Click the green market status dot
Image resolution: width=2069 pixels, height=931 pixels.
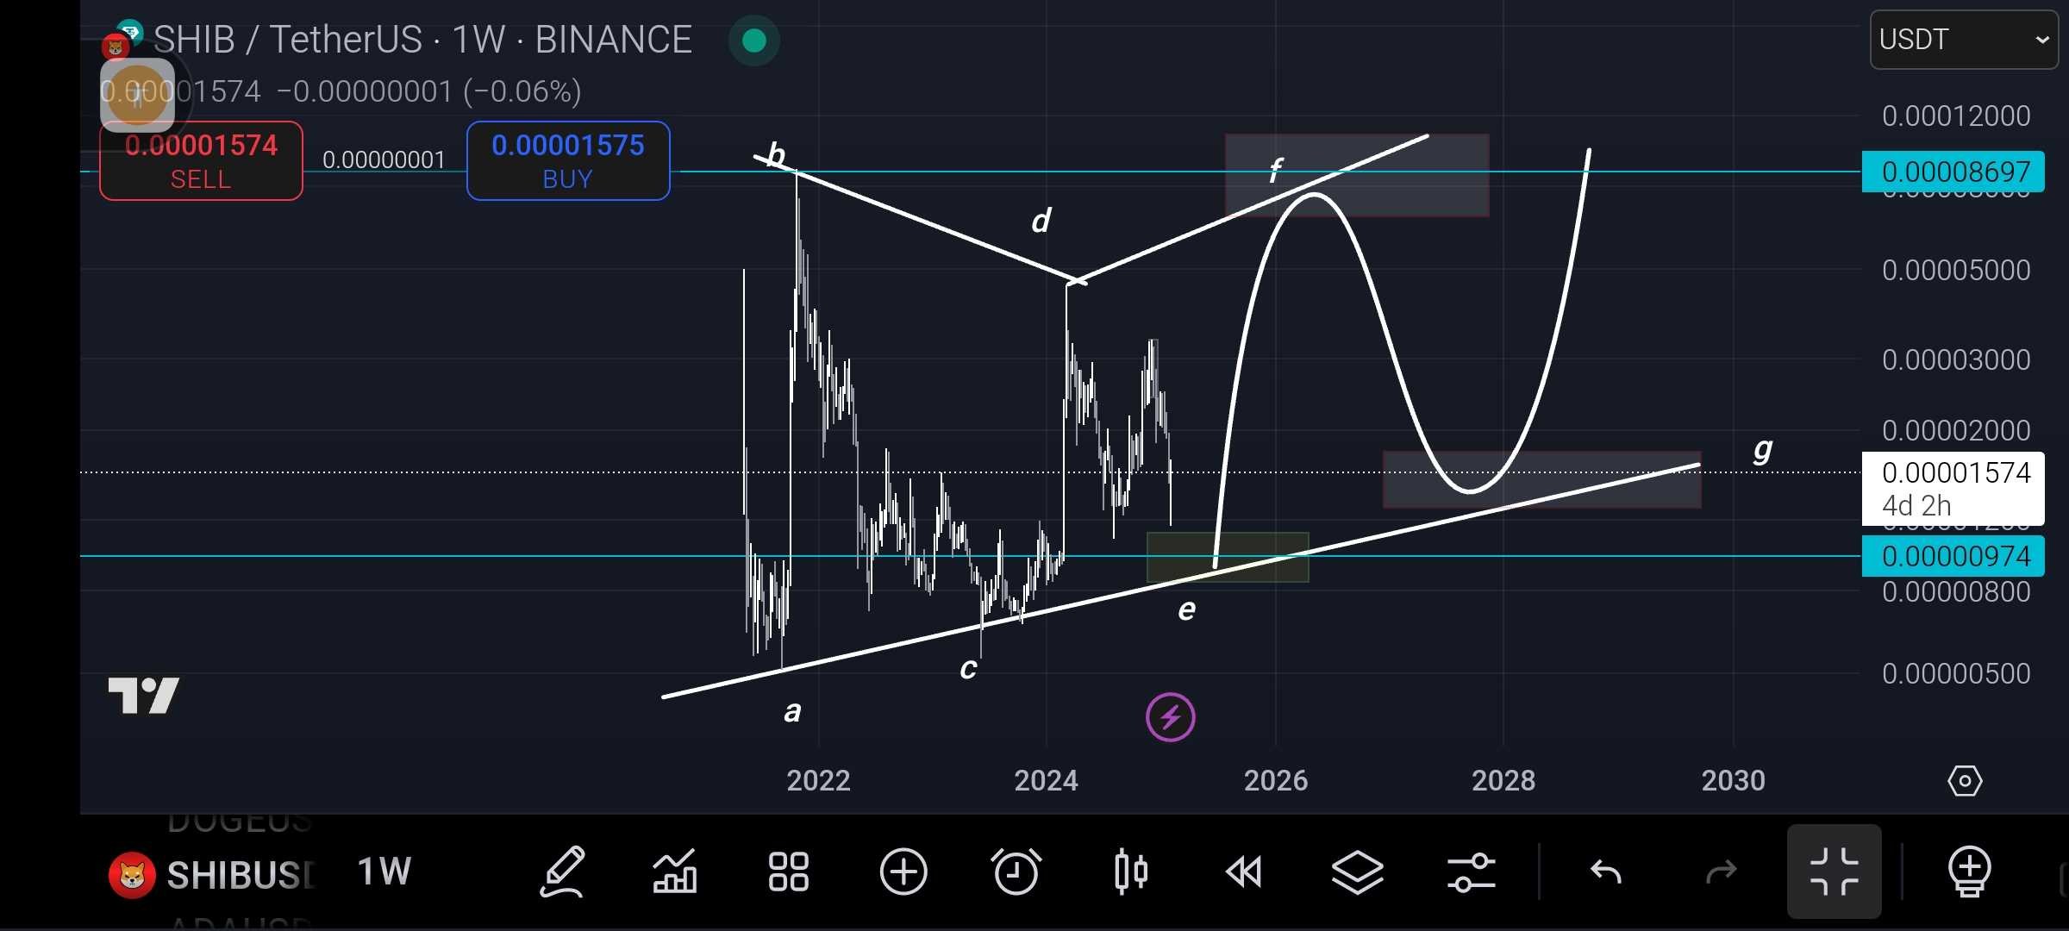pos(754,41)
